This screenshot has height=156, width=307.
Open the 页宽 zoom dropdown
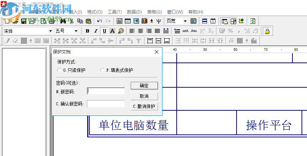click(185, 21)
